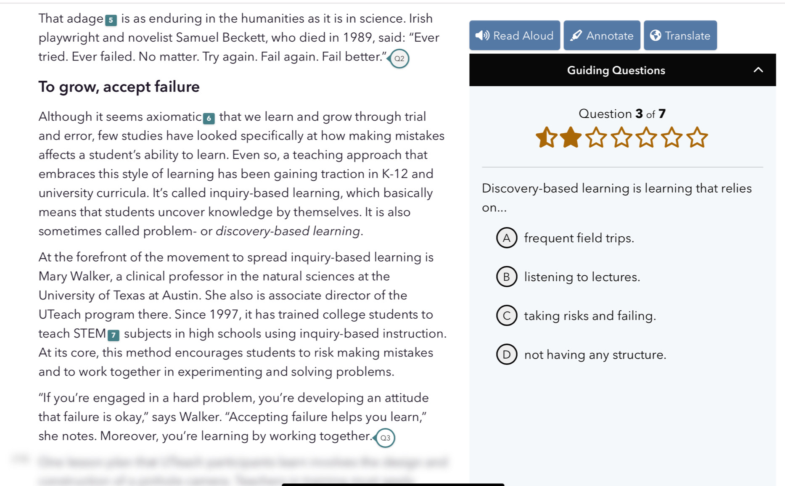785x486 pixels.
Task: Open footnote 6 next to 'axiomatic'
Action: point(209,119)
